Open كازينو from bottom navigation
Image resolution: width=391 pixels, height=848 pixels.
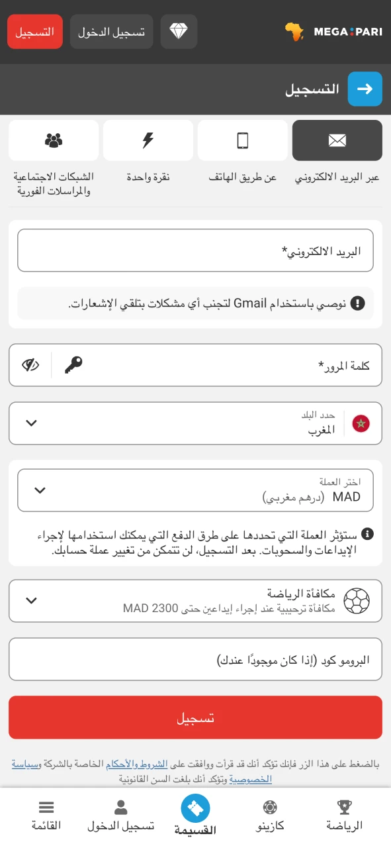point(270,815)
